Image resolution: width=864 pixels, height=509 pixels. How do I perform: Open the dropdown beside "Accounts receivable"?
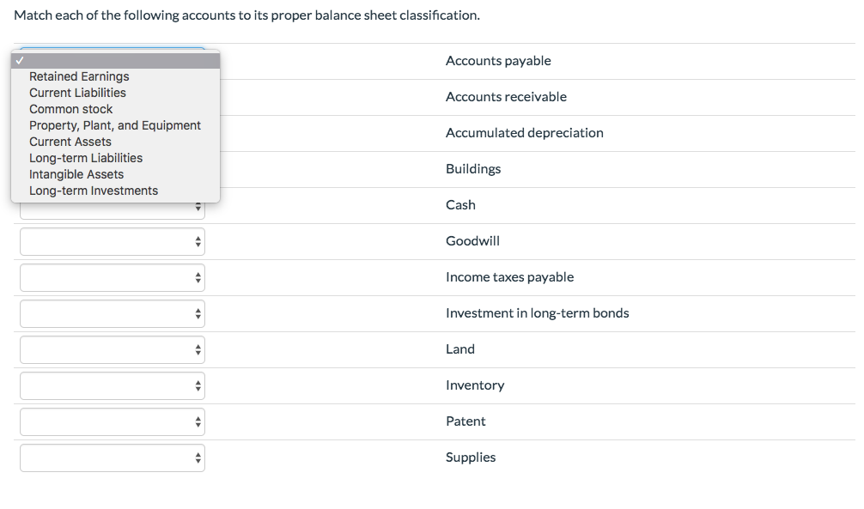112,97
